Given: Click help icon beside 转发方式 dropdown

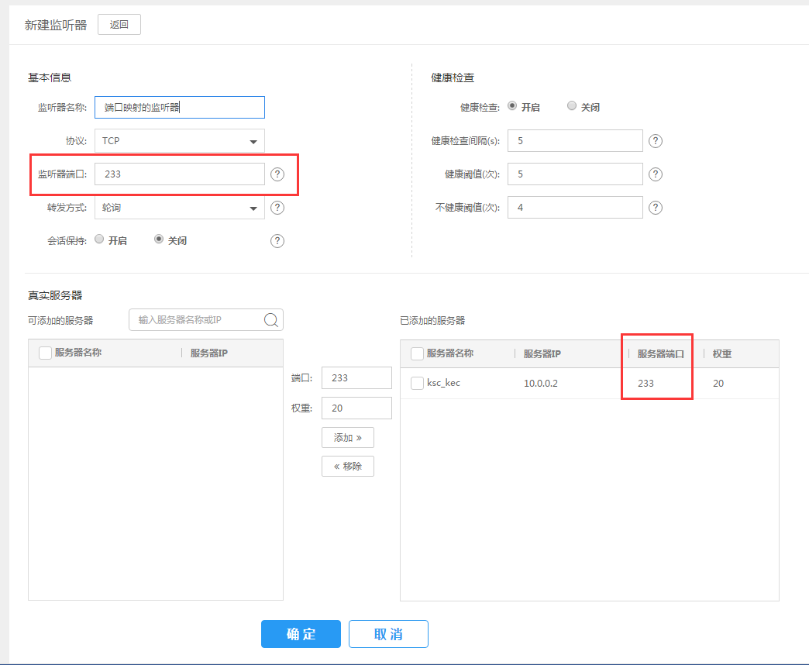Looking at the screenshot, I should [277, 208].
